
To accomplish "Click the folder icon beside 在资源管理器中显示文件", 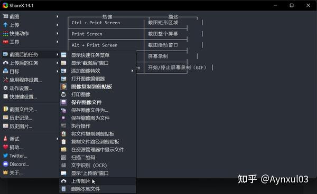I will [x=63, y=149].
